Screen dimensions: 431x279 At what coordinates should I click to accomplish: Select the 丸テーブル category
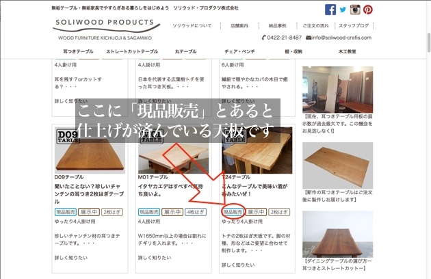click(185, 51)
